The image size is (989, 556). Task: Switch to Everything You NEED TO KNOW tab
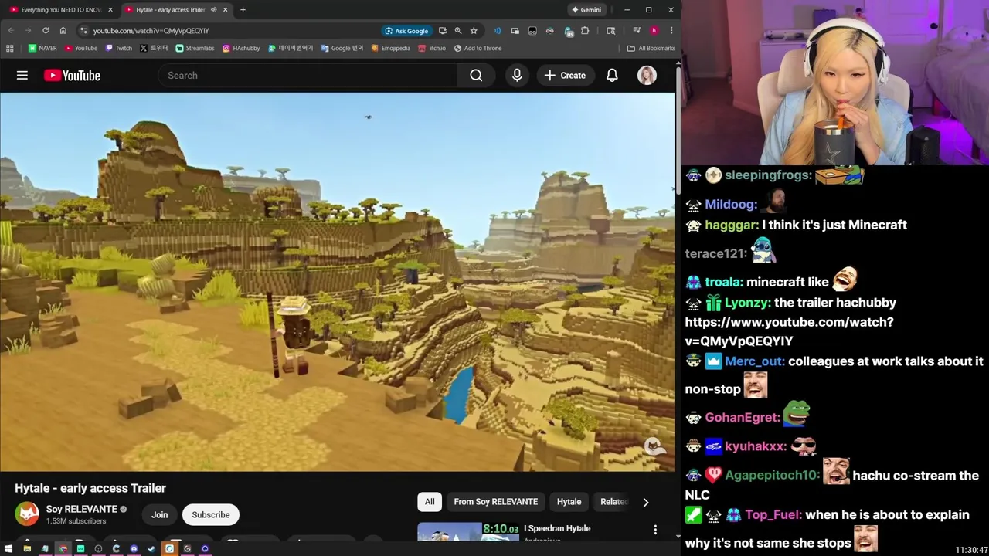60,10
